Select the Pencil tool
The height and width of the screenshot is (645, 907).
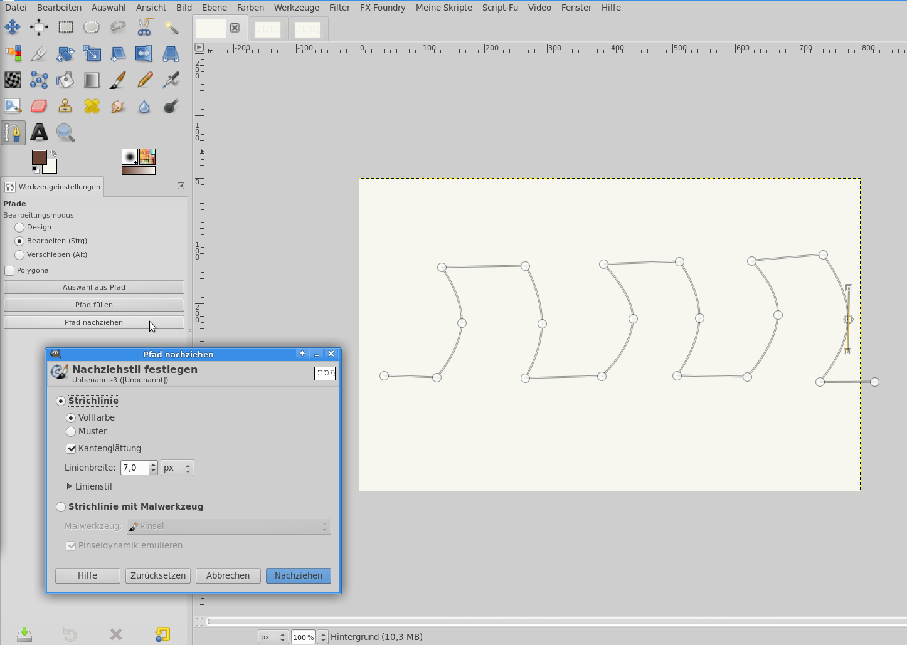click(x=144, y=80)
